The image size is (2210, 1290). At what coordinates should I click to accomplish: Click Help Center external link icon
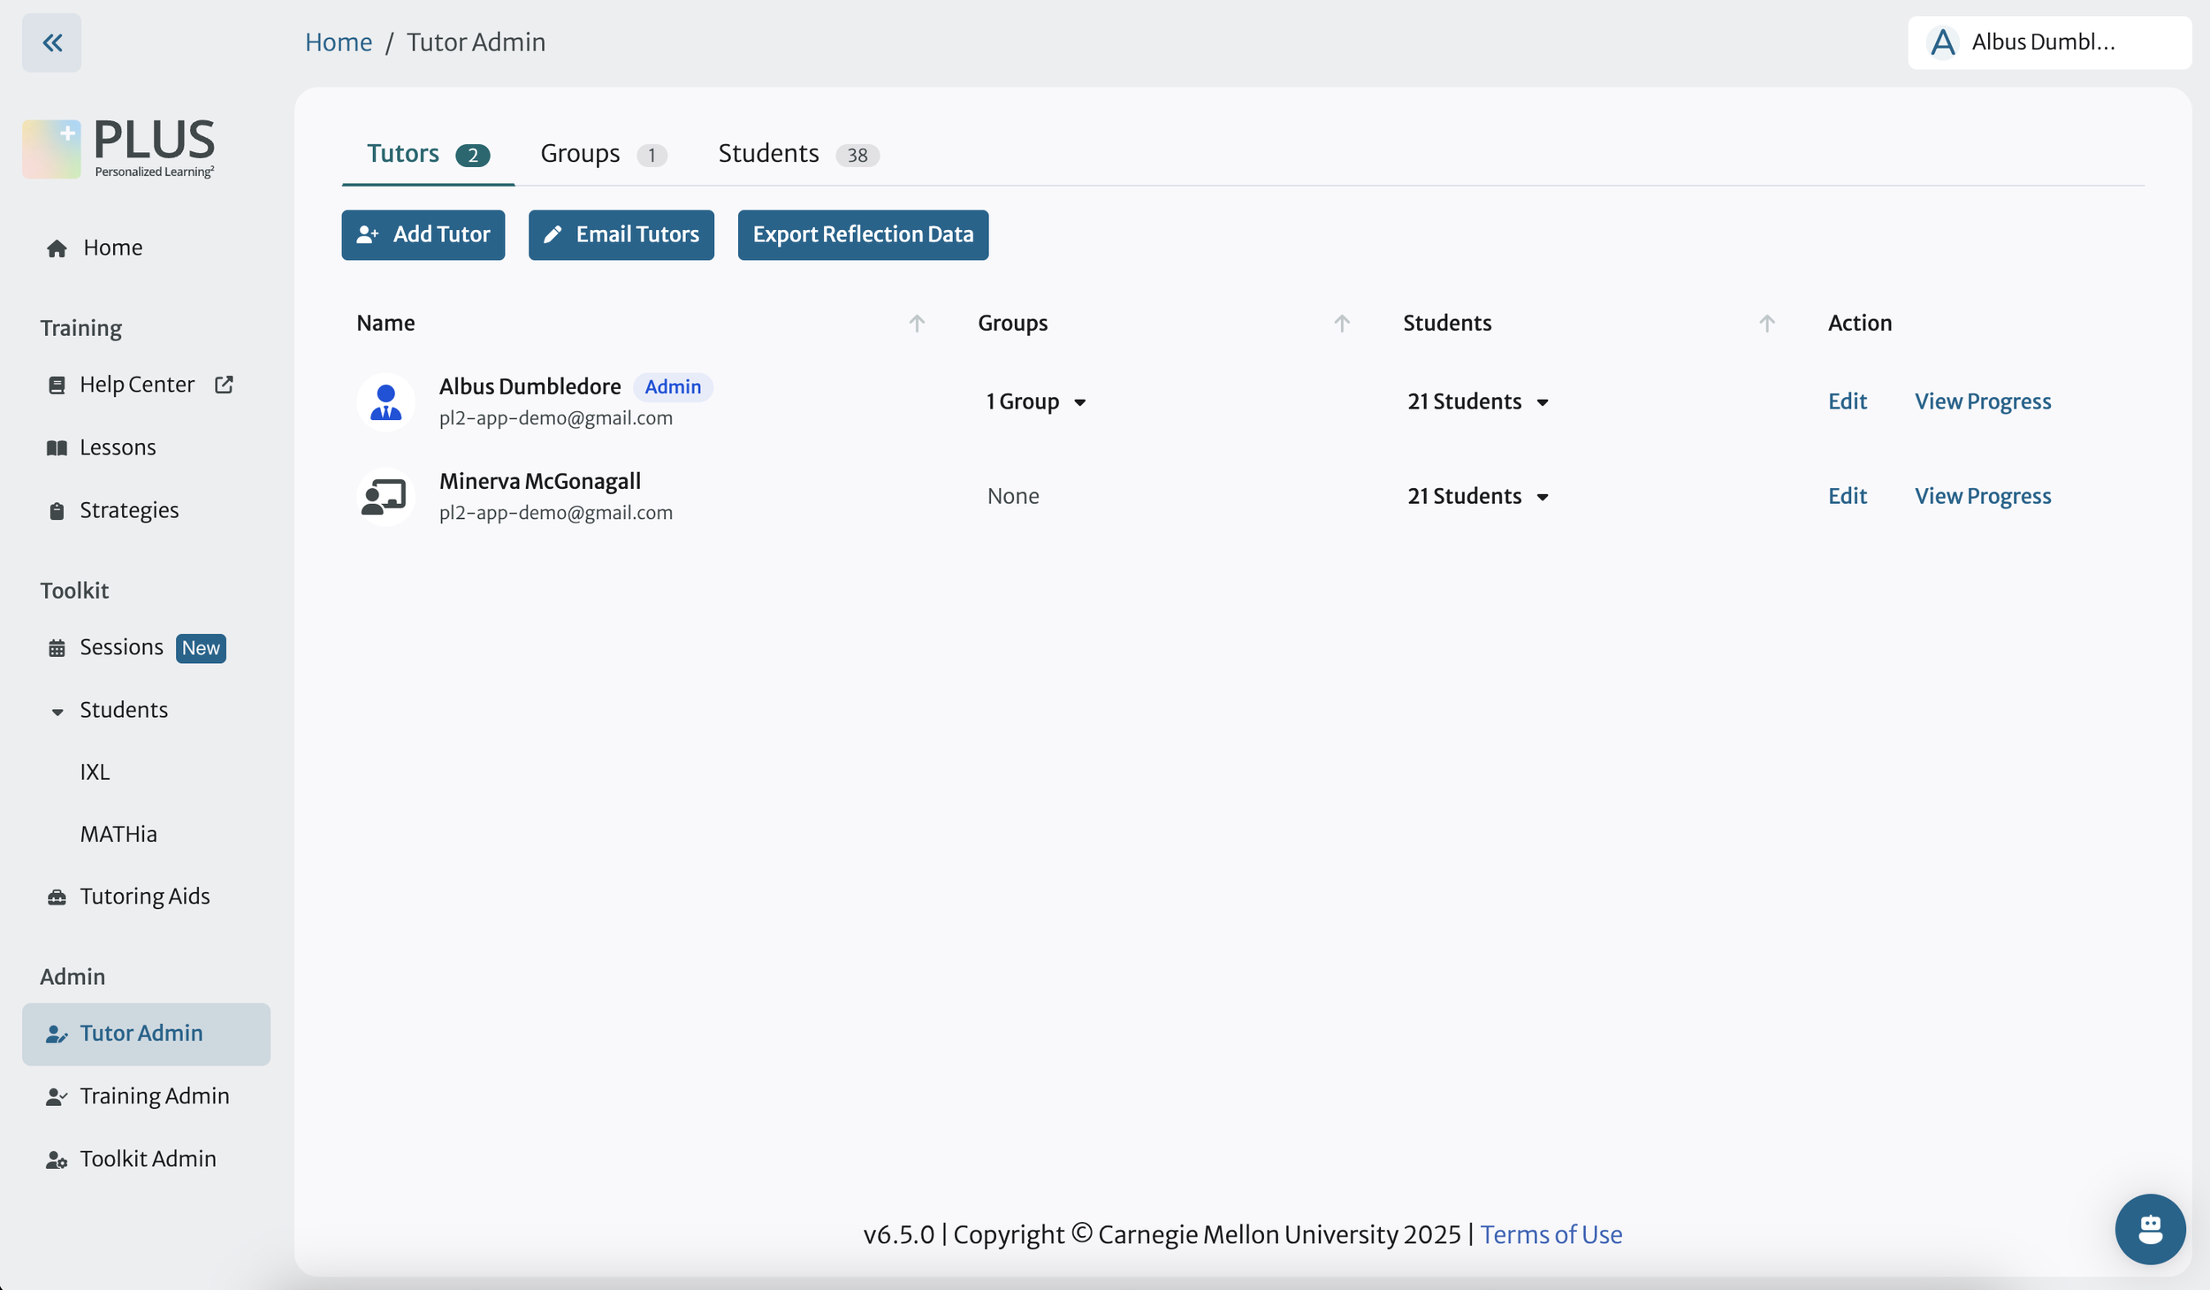tap(225, 385)
